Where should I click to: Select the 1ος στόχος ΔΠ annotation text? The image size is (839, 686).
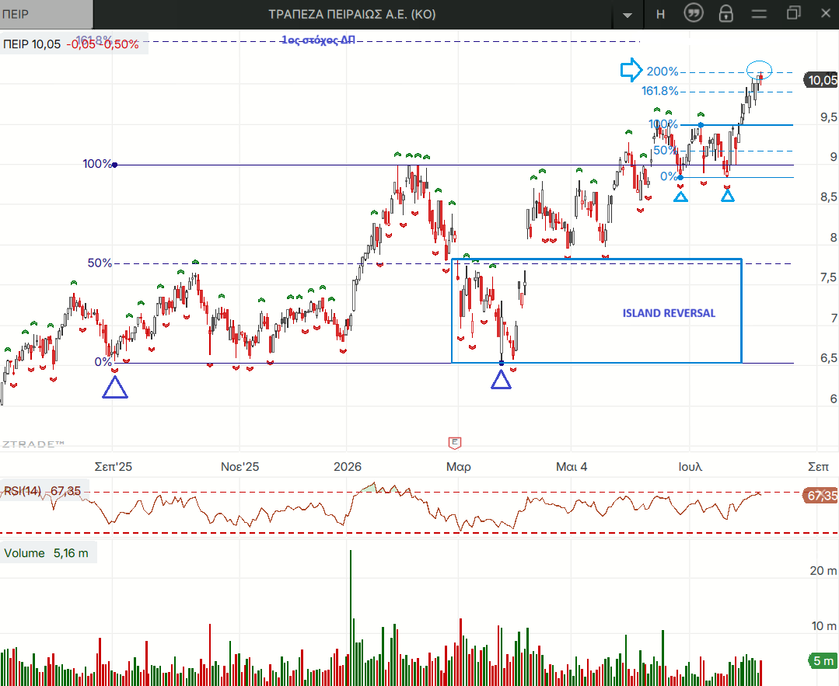318,40
